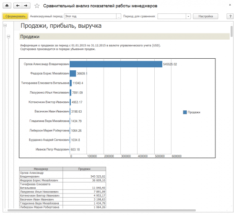The height and width of the screenshot is (215, 234).
Task: Click the comparison period input field
Action: (x=172, y=16)
